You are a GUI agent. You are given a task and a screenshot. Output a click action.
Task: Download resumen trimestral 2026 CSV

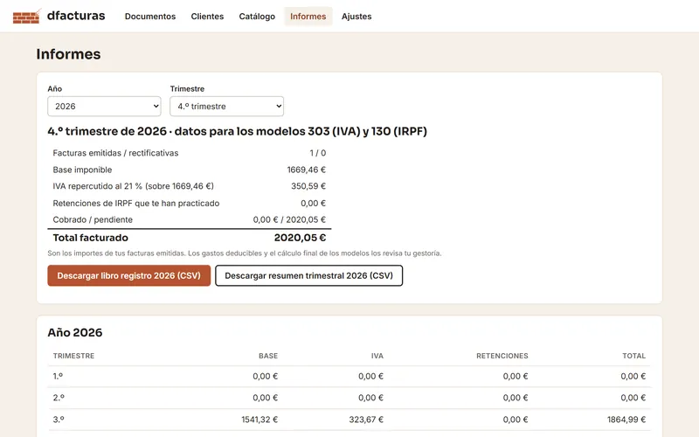[x=309, y=275]
